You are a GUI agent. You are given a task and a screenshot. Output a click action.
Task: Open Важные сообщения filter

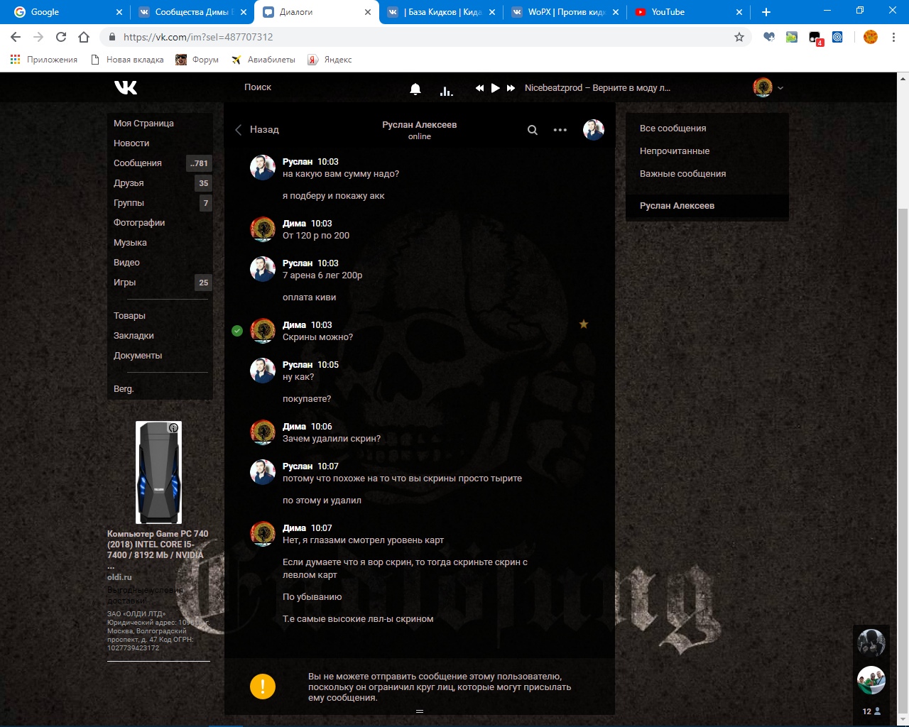(x=682, y=174)
